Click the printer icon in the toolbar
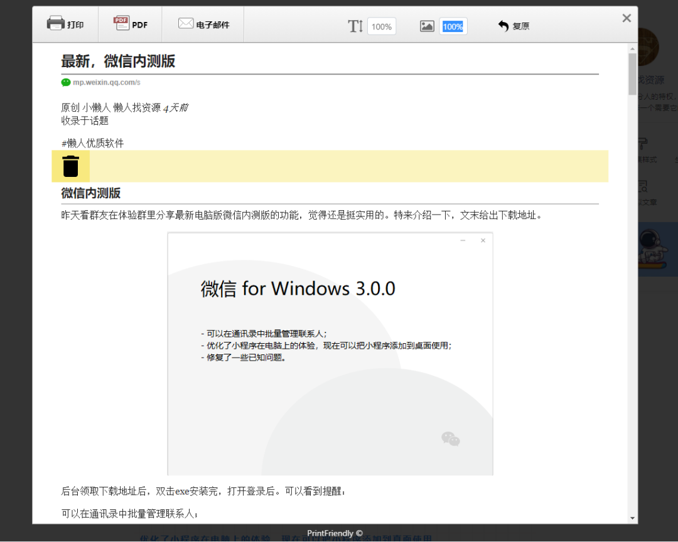678x542 pixels. tap(55, 23)
